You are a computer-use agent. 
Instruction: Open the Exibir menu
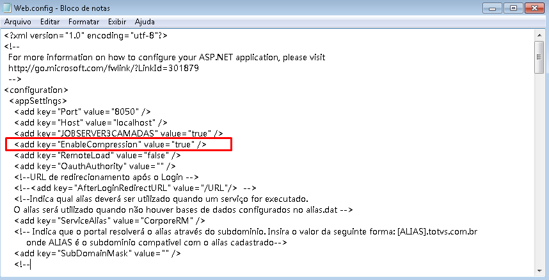pos(117,22)
